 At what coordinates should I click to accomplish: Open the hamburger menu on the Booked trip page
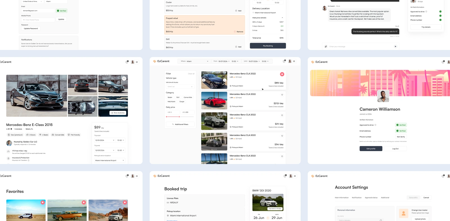point(295,176)
